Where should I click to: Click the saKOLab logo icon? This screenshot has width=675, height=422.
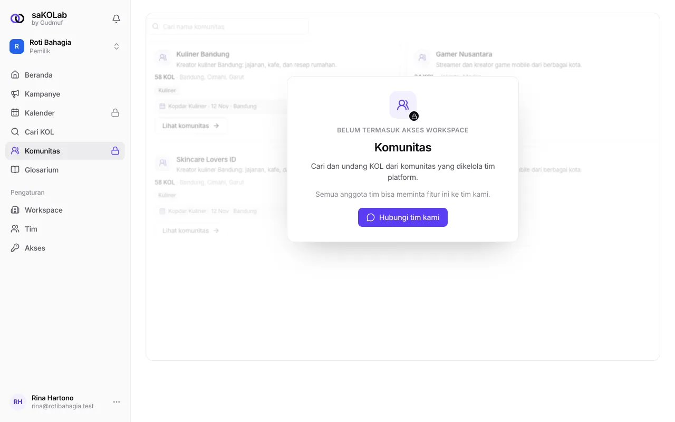(x=17, y=18)
